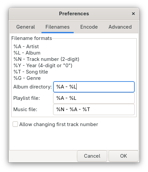Place cursor in the Music file field

click(94, 109)
